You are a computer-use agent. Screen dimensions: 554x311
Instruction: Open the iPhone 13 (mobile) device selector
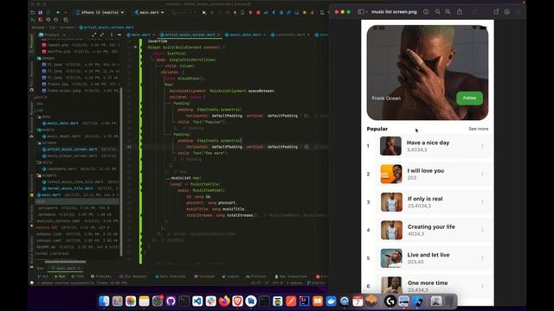pos(100,12)
